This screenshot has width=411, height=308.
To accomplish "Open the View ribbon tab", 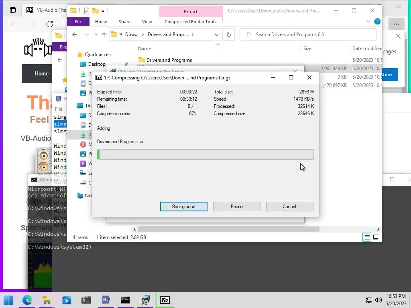I will coord(147,22).
